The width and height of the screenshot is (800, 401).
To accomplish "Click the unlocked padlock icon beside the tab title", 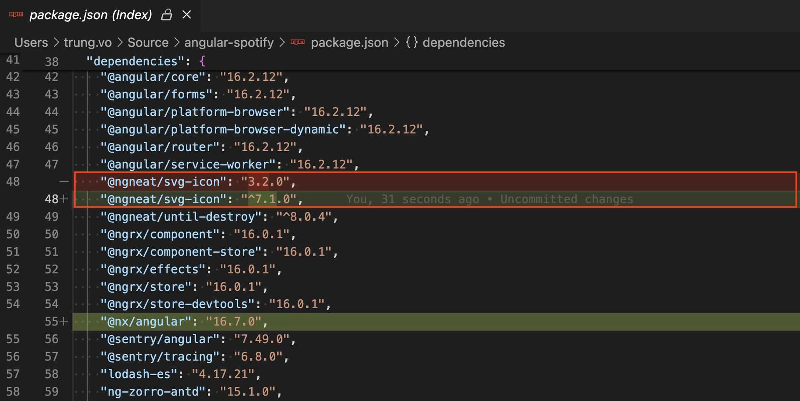I will tap(167, 14).
